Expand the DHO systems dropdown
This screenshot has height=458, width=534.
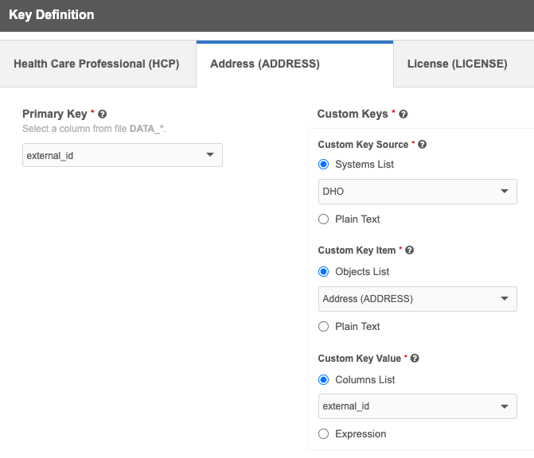click(417, 192)
